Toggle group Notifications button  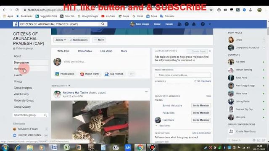(x=79, y=40)
